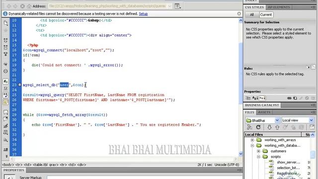Click the Home icon beside Address
This screenshot has height=179, width=318.
point(29,6)
